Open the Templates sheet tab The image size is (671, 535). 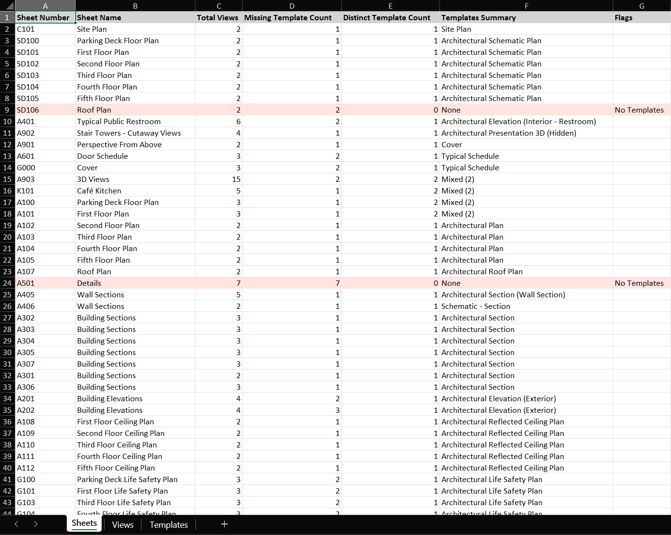(x=168, y=524)
